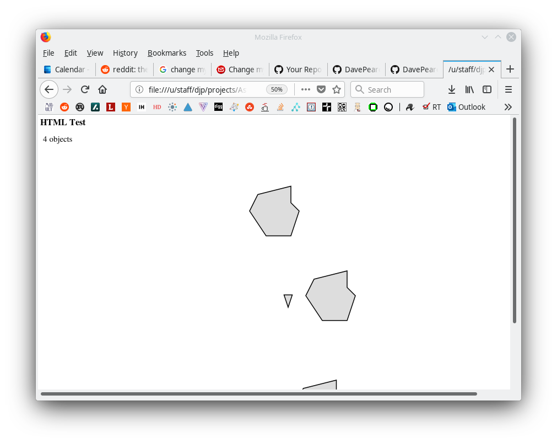Reset the 50% zoom level badge

tap(277, 89)
